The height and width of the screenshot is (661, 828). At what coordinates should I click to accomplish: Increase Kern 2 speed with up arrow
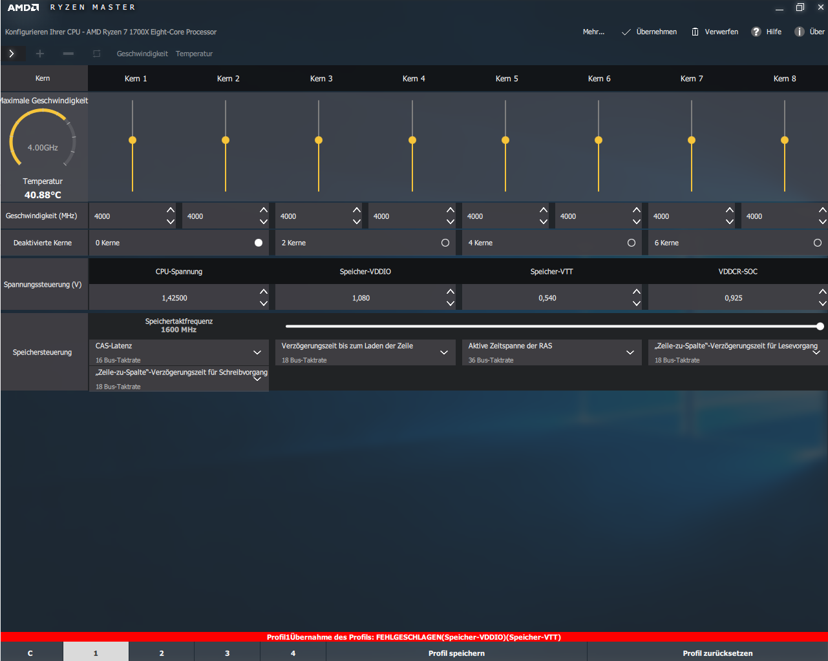pos(264,210)
